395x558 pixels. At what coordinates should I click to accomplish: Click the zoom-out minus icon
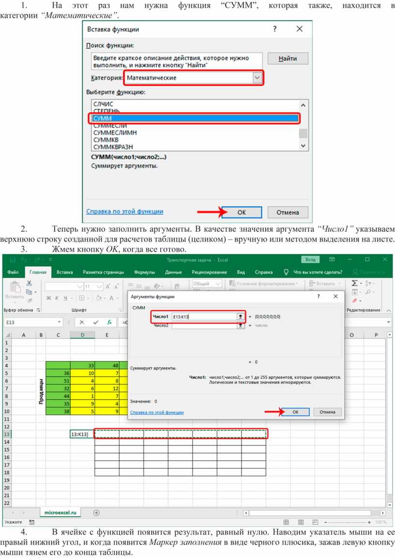coord(326,522)
